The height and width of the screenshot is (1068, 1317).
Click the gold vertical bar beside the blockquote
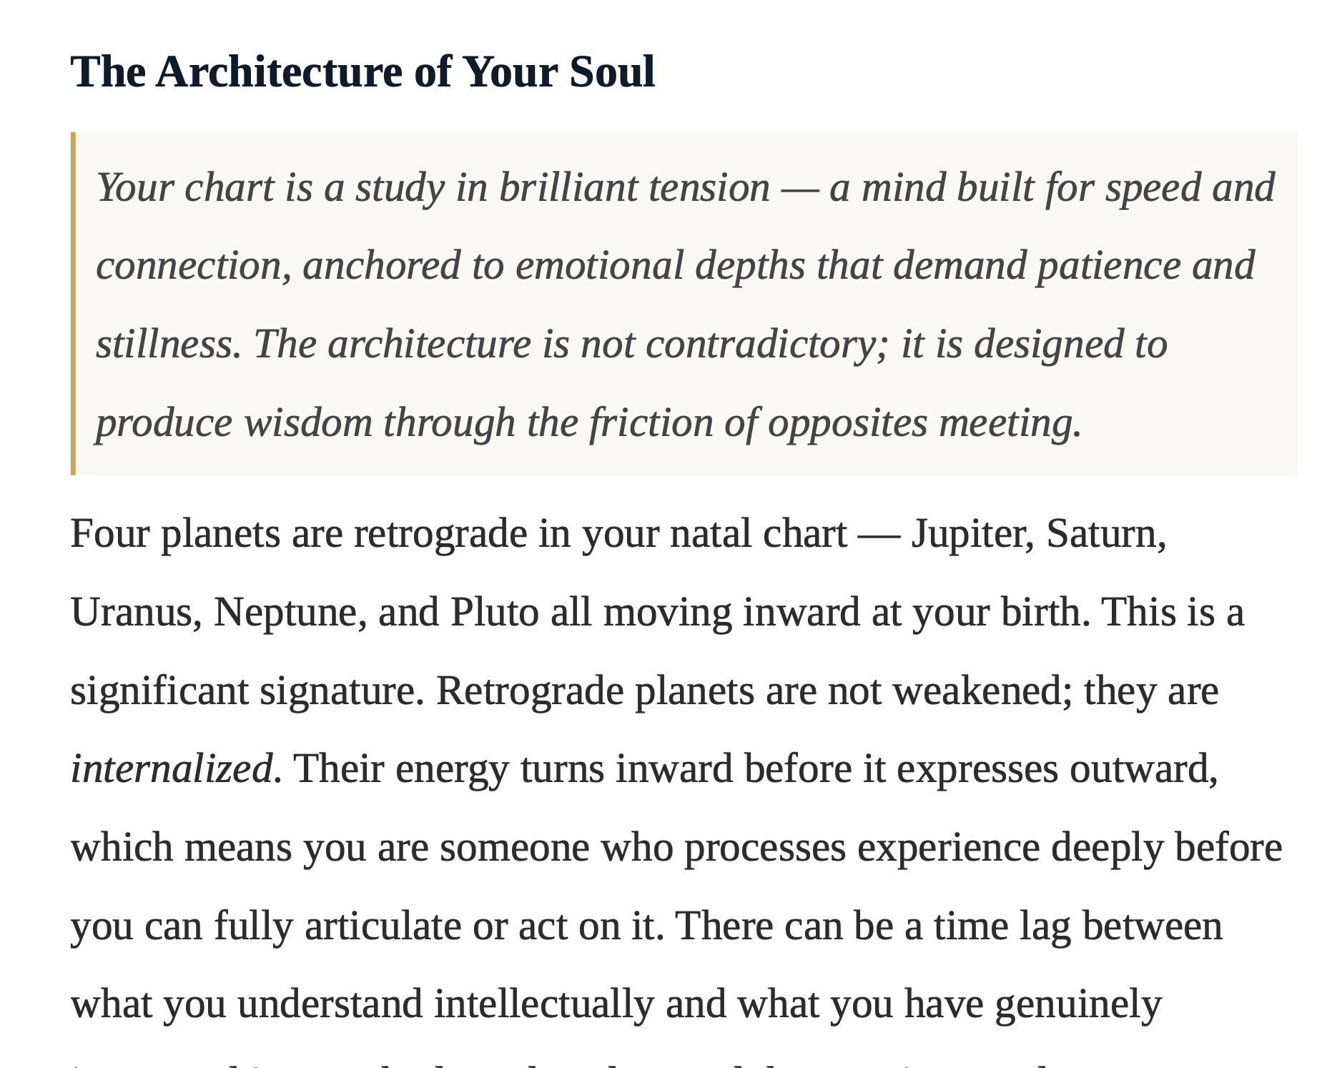point(73,303)
